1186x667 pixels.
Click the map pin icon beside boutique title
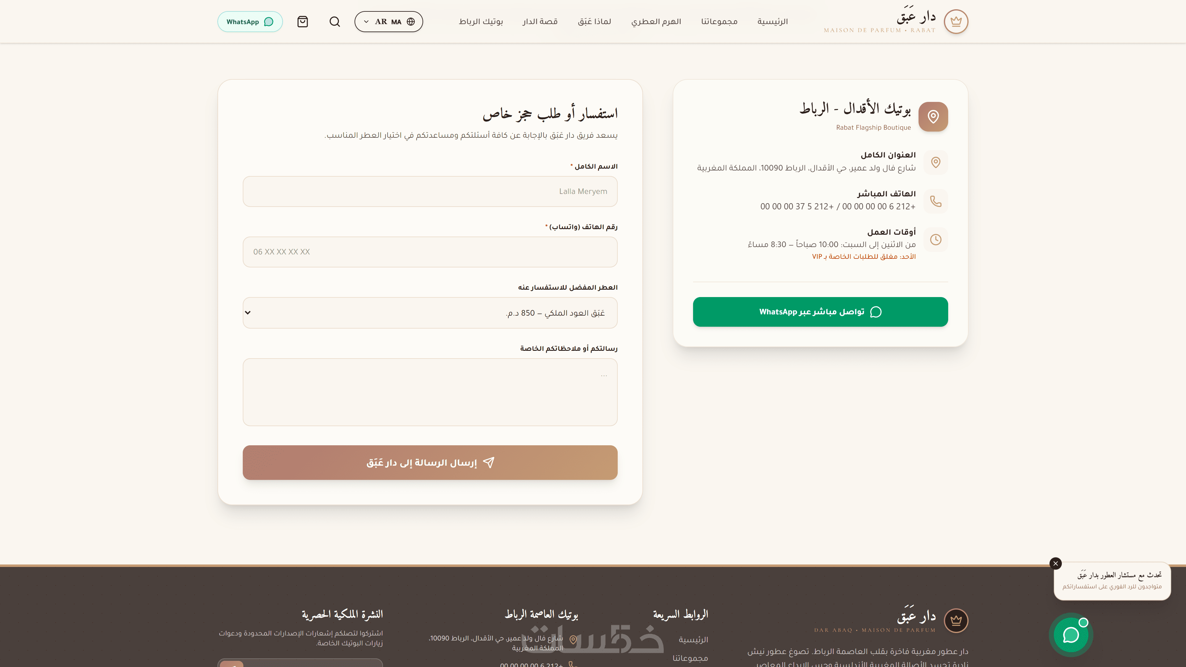(x=933, y=116)
